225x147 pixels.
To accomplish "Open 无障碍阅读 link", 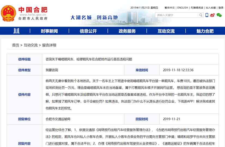I will (197, 8).
